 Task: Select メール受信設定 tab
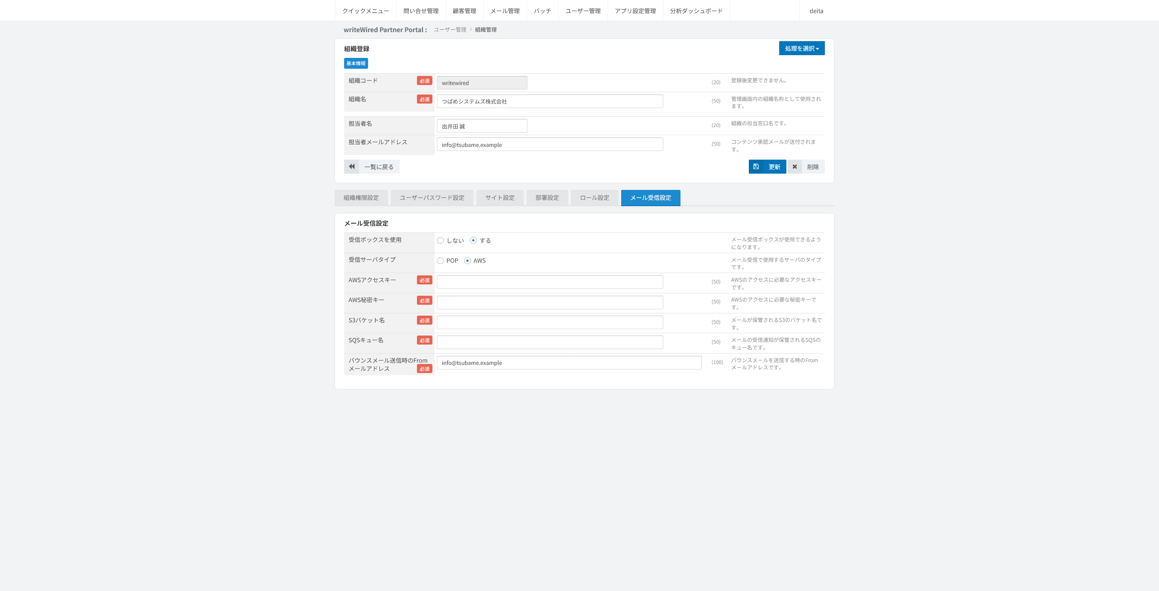[651, 198]
